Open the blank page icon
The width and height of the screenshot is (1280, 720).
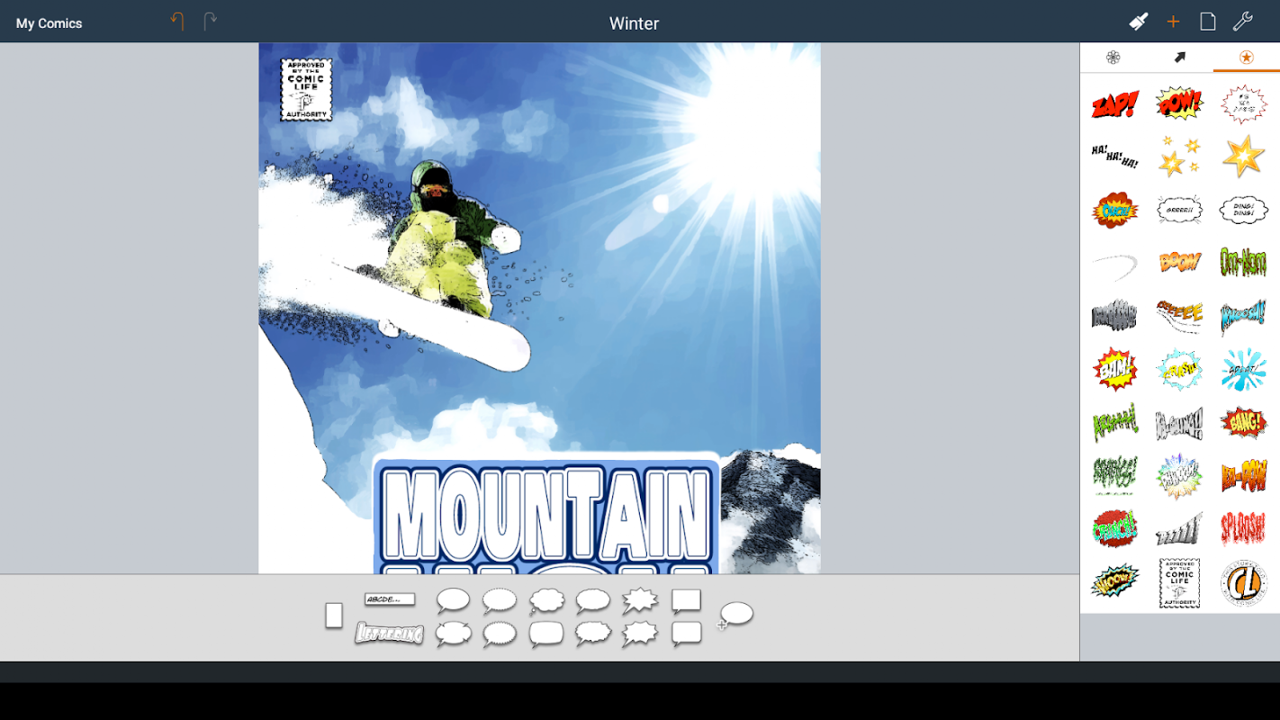click(1208, 22)
